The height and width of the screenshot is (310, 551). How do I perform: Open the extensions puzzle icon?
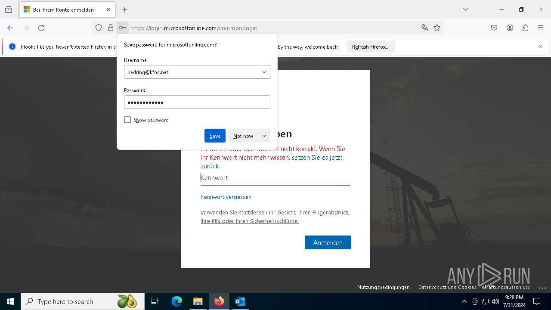525,28
